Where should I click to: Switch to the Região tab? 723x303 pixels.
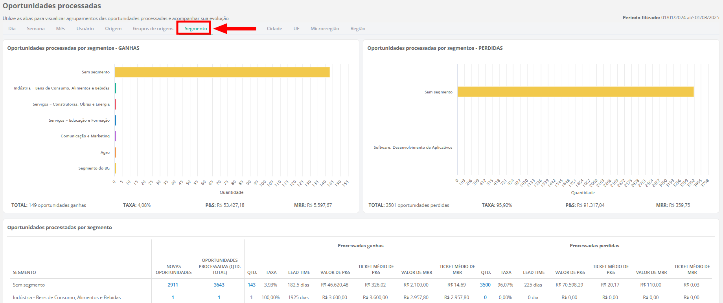point(358,29)
